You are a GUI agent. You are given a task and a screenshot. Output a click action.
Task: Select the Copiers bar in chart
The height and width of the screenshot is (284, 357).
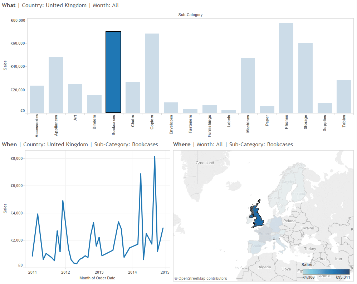point(152,73)
